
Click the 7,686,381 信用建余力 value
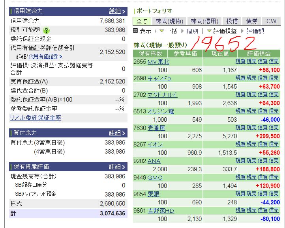tap(112, 21)
